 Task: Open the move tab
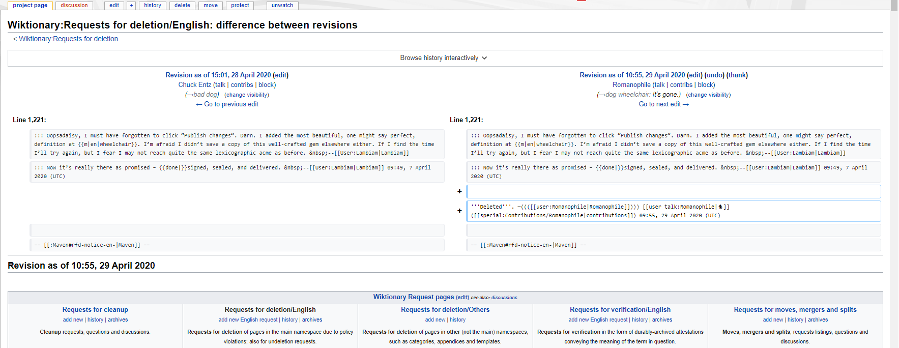[211, 5]
